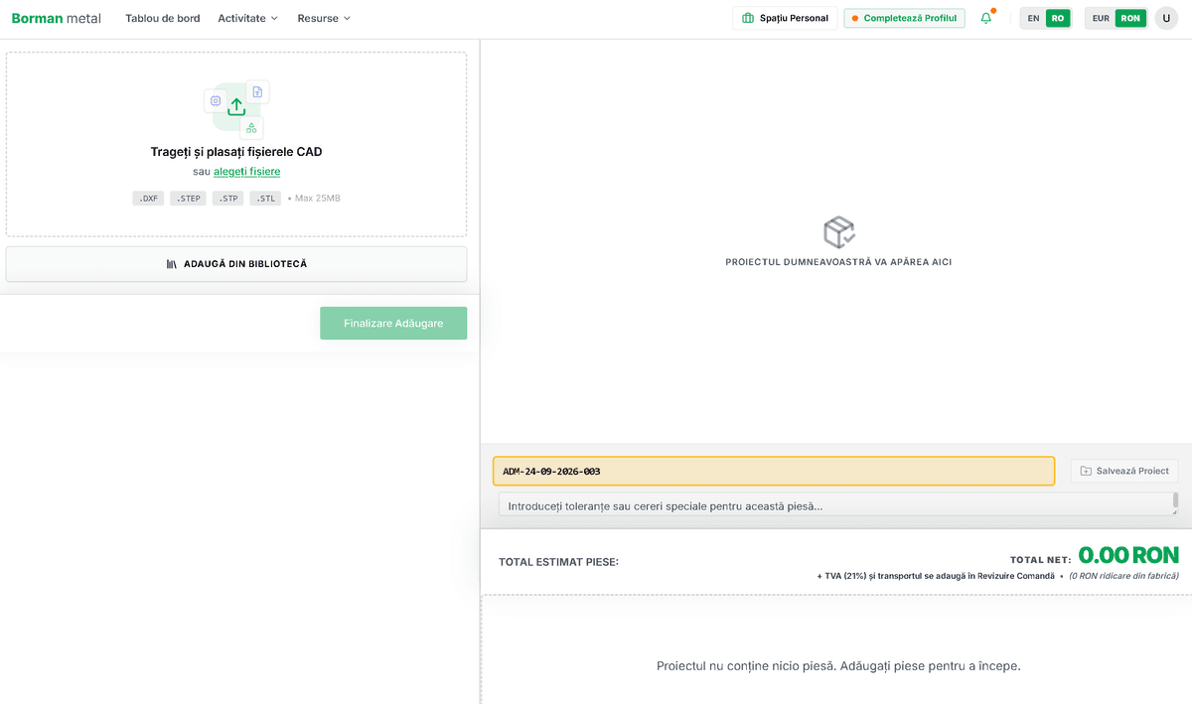
Task: Focus the project name field ADM-24-09-2026-003
Action: 774,471
